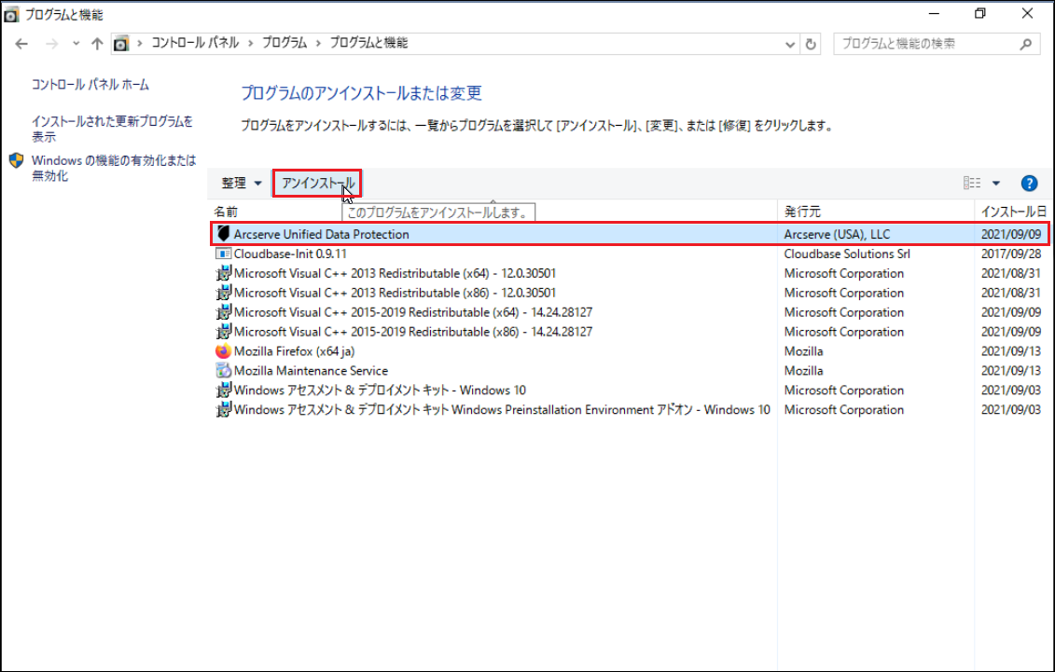
Task: Click the 2017/09/28 install date
Action: click(x=1010, y=254)
